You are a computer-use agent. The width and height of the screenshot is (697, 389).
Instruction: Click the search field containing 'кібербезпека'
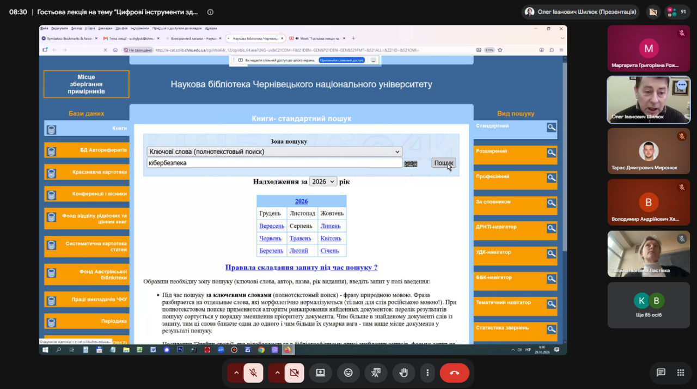click(x=274, y=163)
